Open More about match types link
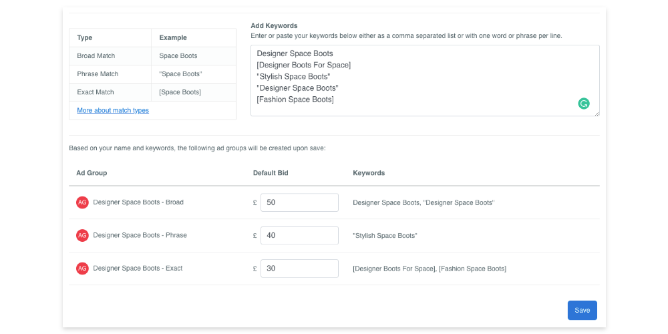 [x=113, y=110]
